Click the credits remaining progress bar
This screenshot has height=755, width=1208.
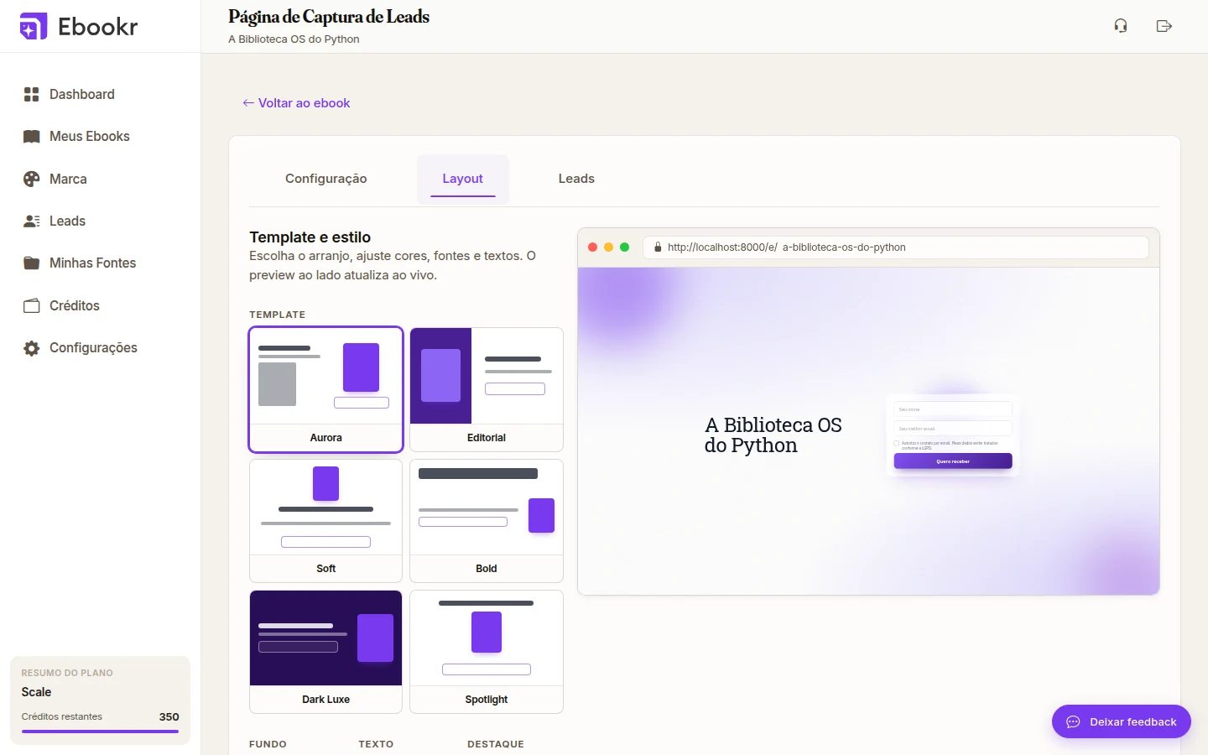(x=100, y=732)
